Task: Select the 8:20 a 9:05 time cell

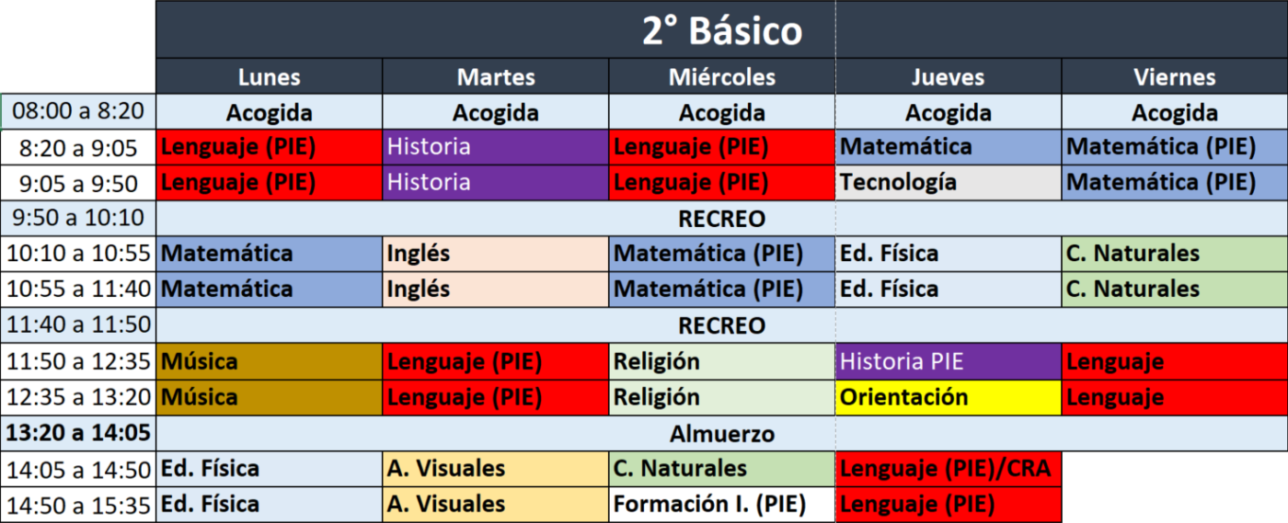Action: (x=78, y=147)
